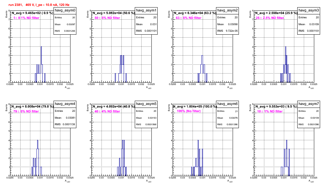Click the havg_asym5 stats box title
325x187 pixels.
[146, 104]
